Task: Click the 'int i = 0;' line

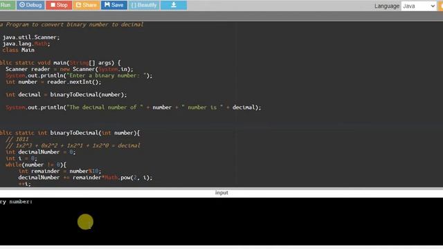Action: (x=21, y=158)
